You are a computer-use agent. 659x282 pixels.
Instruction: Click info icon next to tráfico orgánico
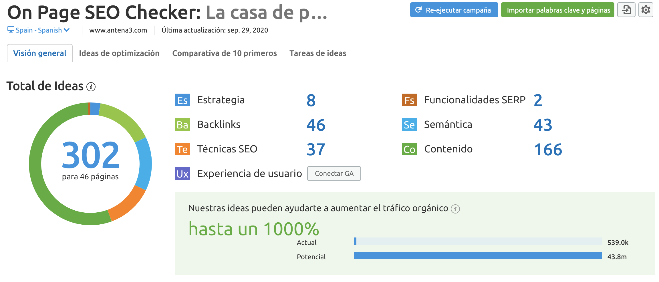coord(455,209)
